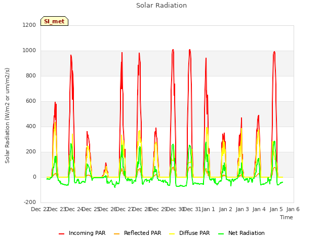Toggle the Diffuse PAR legend entry
This screenshot has height=243, width=324.
tap(189, 233)
